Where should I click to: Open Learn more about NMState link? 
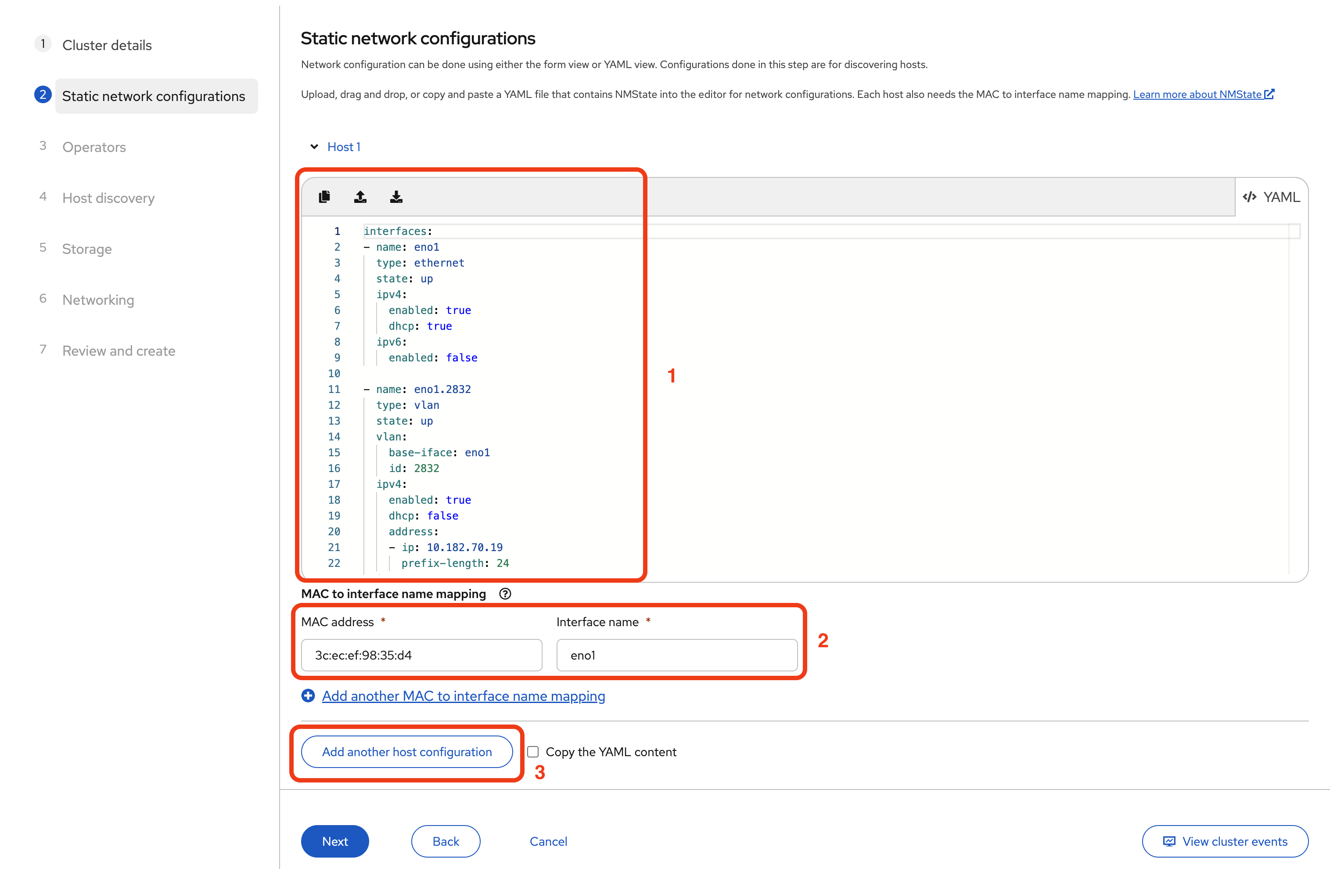tap(1197, 94)
